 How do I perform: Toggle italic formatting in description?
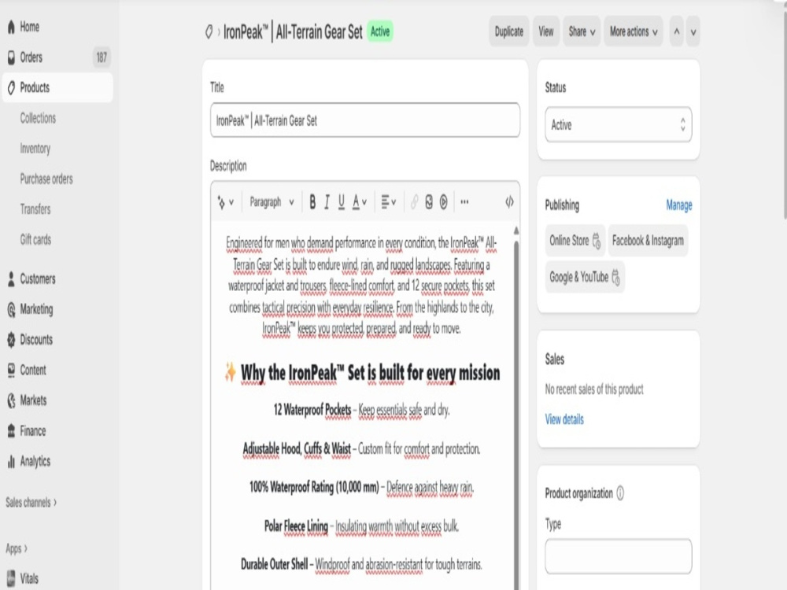pyautogui.click(x=327, y=202)
